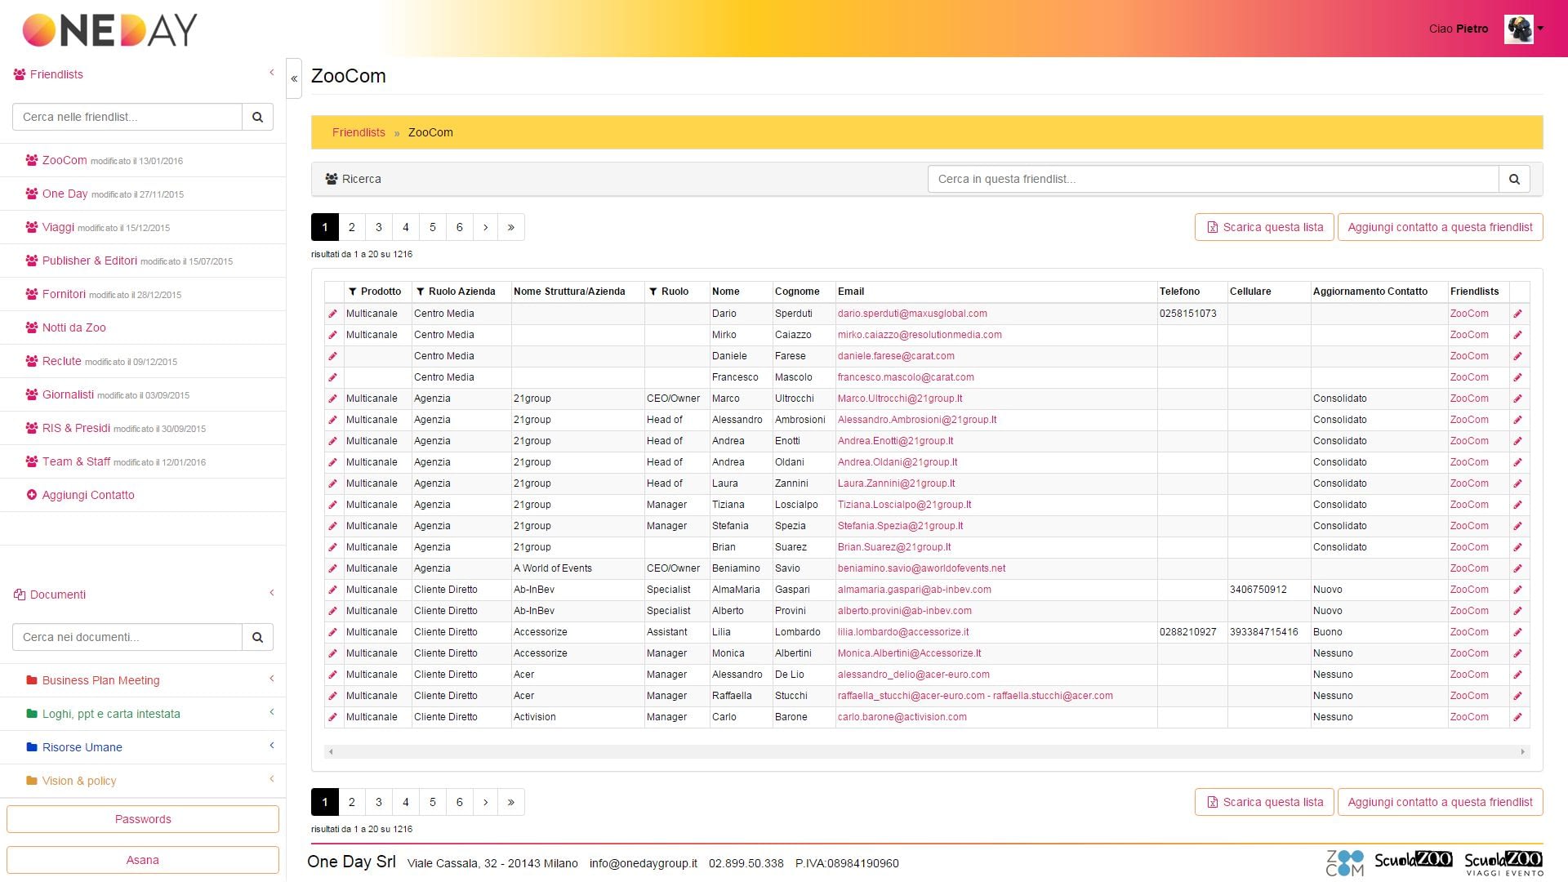
Task: Expand the Vision & policy folder
Action: [x=272, y=779]
